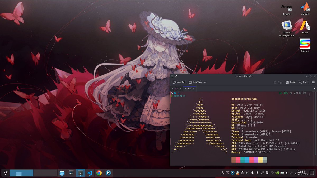
Task: Open Google Chrome from the taskbar
Action: click(99, 173)
